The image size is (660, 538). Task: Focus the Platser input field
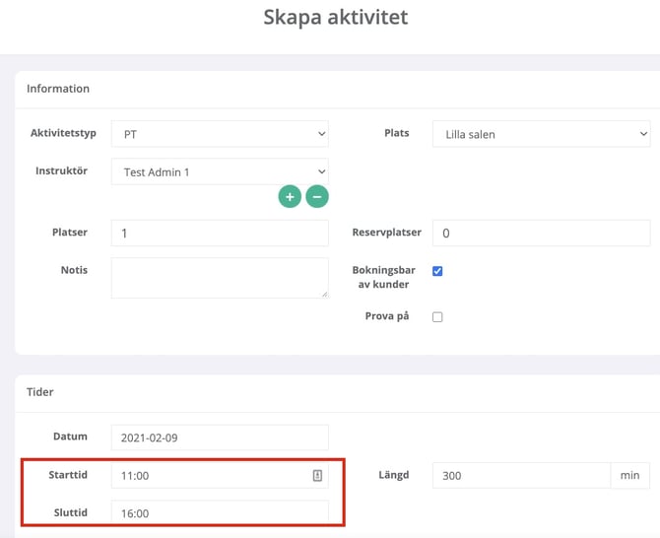[x=220, y=234]
